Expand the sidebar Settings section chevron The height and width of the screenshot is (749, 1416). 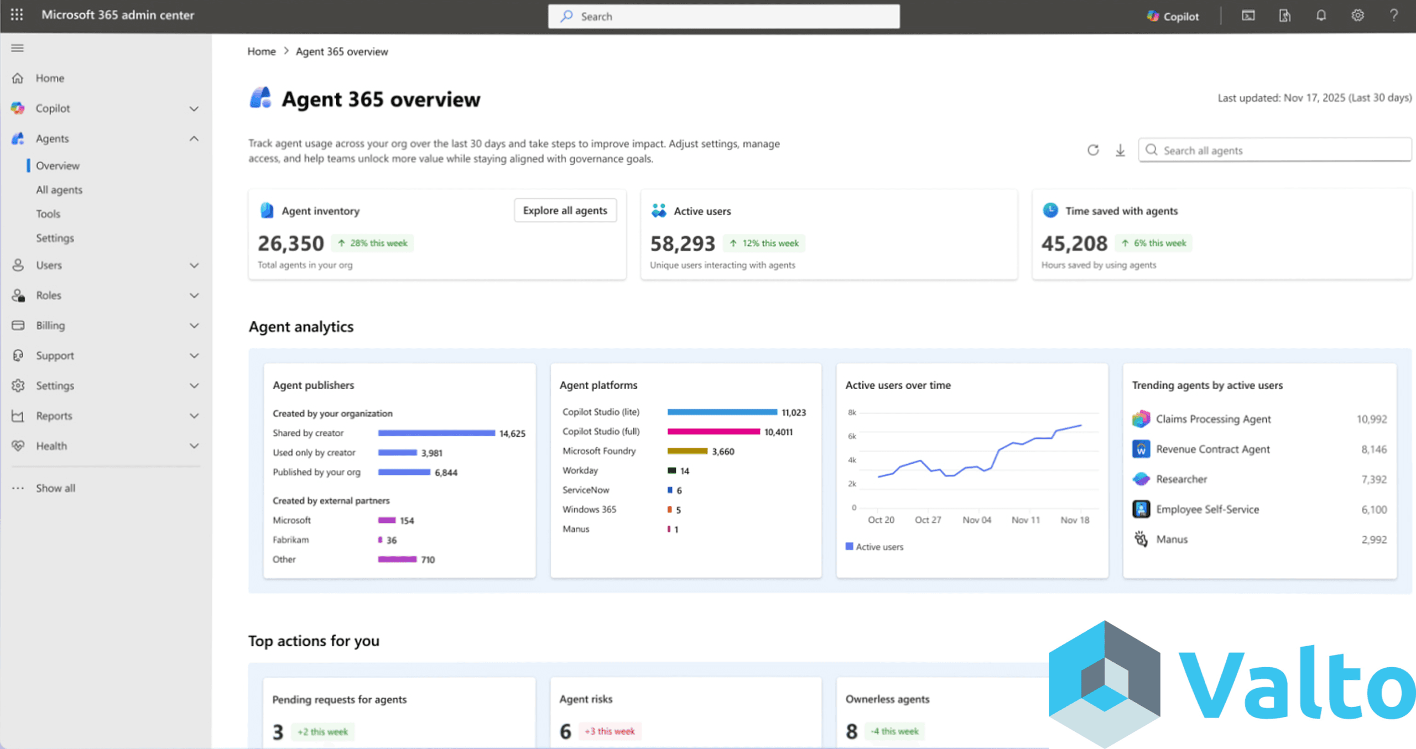coord(194,386)
